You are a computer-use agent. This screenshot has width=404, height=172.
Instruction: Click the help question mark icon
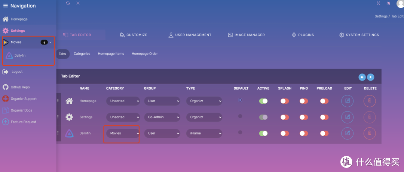click(362, 77)
